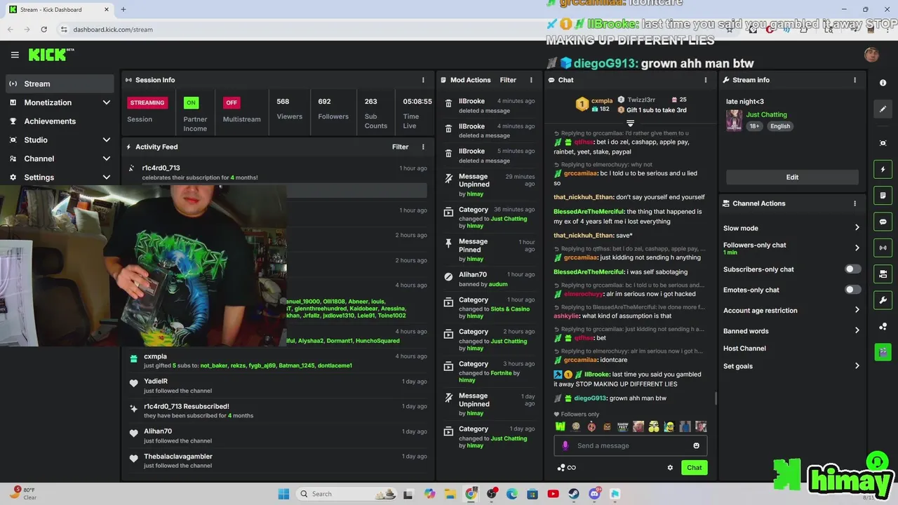Click the green W emote
Screen dimensions: 898x505
[561, 426]
